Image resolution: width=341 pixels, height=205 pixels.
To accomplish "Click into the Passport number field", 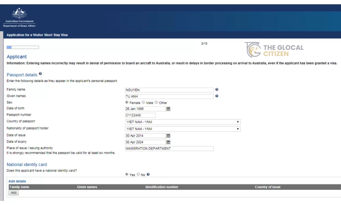I will coord(140,115).
